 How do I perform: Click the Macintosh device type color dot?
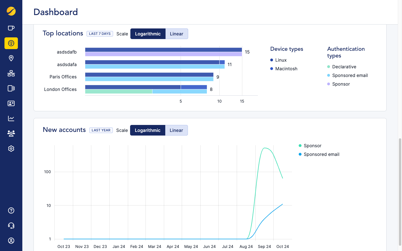pos(272,69)
